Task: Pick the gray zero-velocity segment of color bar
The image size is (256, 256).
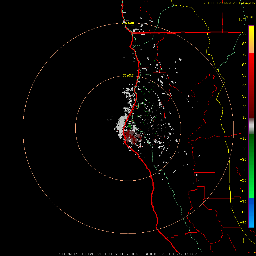Action: [251, 126]
